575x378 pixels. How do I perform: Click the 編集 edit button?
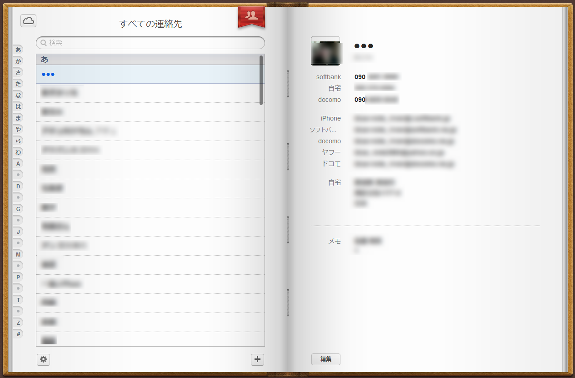click(x=325, y=359)
